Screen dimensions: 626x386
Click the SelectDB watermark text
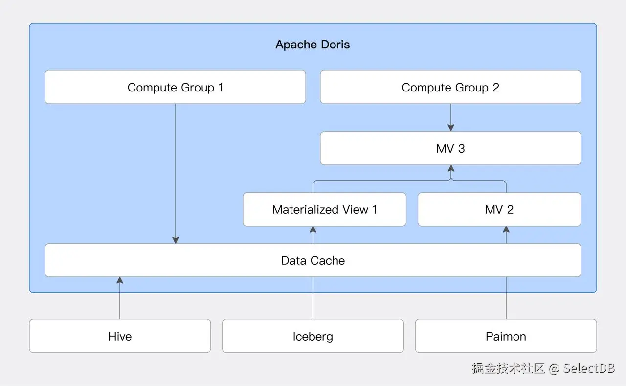[543, 368]
